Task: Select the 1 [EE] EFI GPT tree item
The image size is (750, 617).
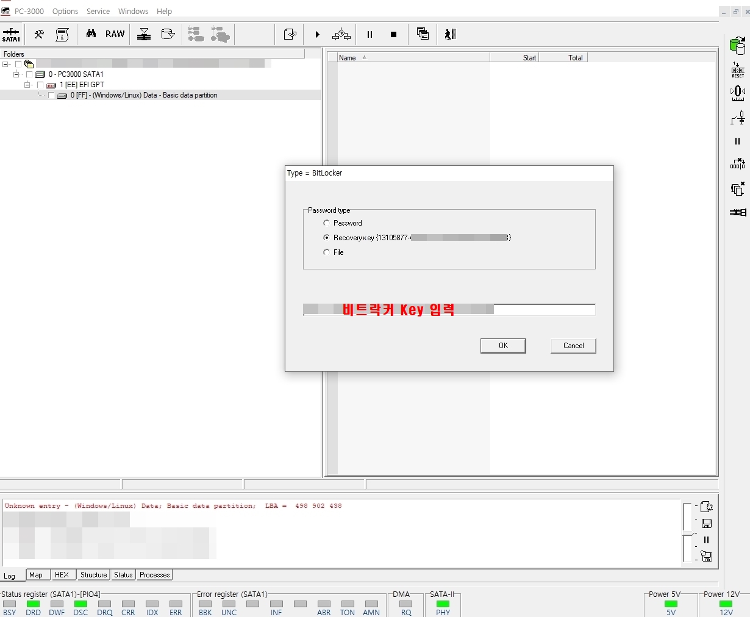Action: pos(82,85)
